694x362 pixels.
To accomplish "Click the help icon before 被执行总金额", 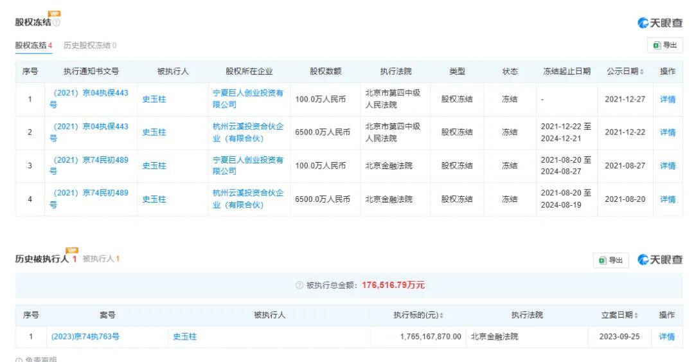I will 299,285.
